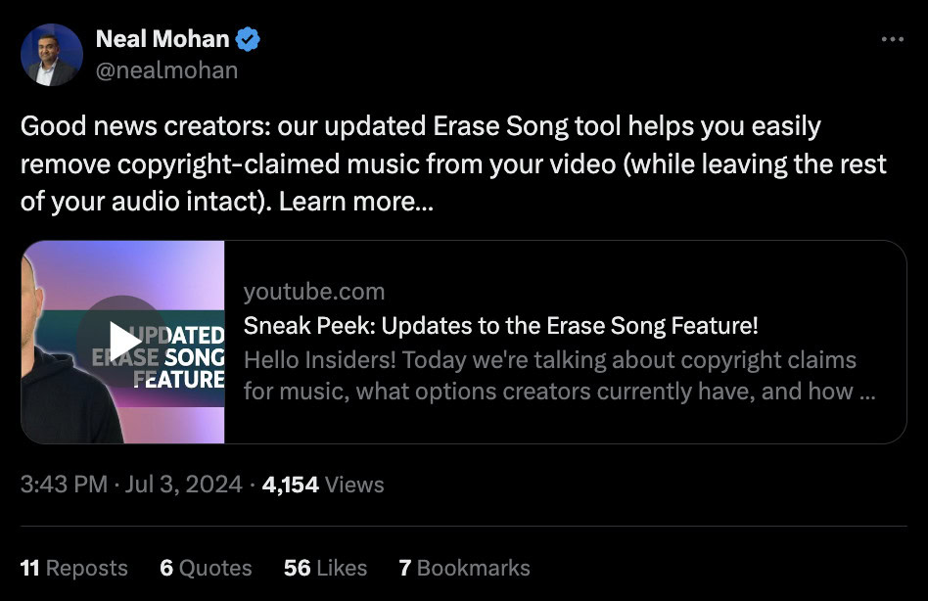Image resolution: width=928 pixels, height=601 pixels.
Task: Open the 6 Quotes list
Action: click(206, 568)
